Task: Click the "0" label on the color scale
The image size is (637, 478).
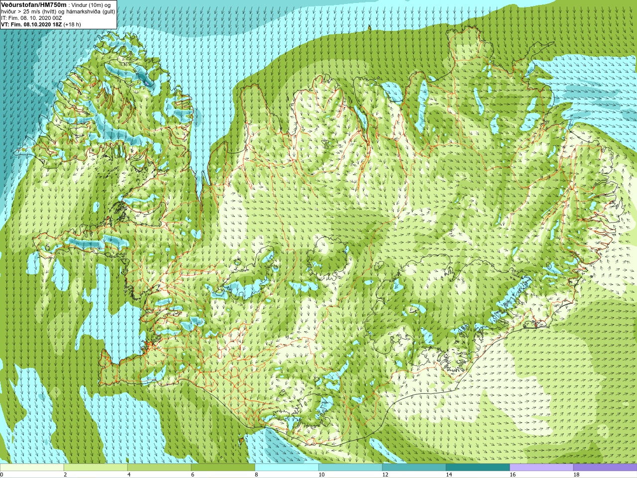Action: (x=1, y=475)
